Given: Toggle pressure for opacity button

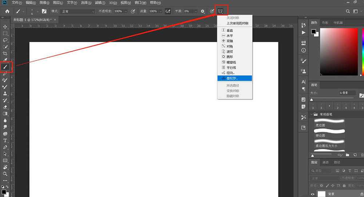Looking at the screenshot, I should (133, 11).
